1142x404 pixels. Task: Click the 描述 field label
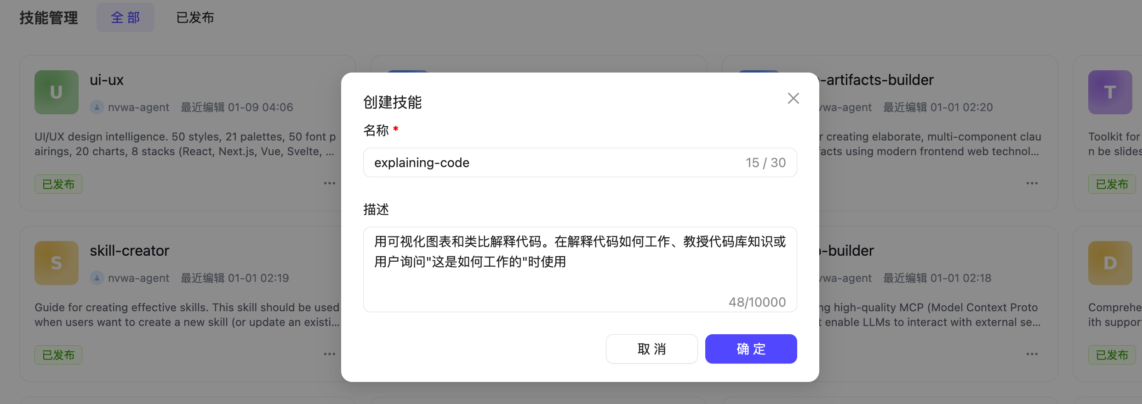(x=376, y=209)
